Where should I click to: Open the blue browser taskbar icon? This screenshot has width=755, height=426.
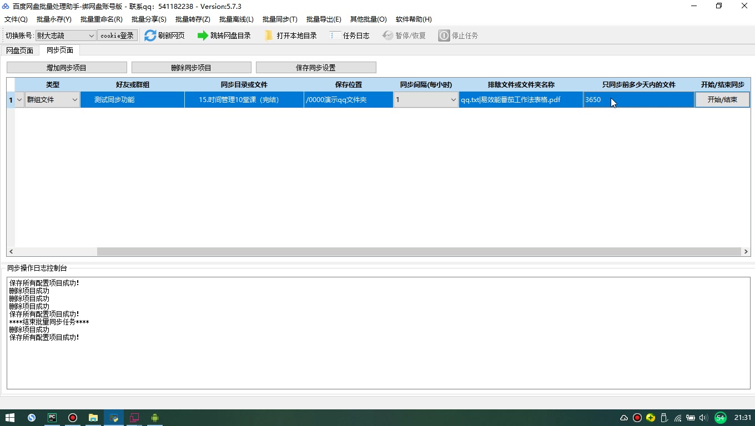[x=32, y=418]
